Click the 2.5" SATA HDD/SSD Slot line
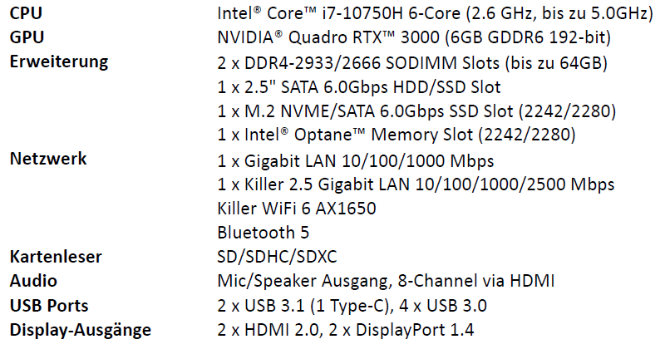 click(x=359, y=87)
